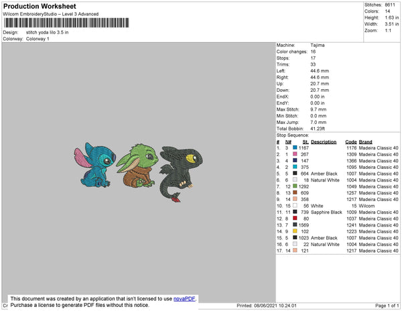Click the 'St.' column header
The image size is (402, 311).
click(x=306, y=142)
